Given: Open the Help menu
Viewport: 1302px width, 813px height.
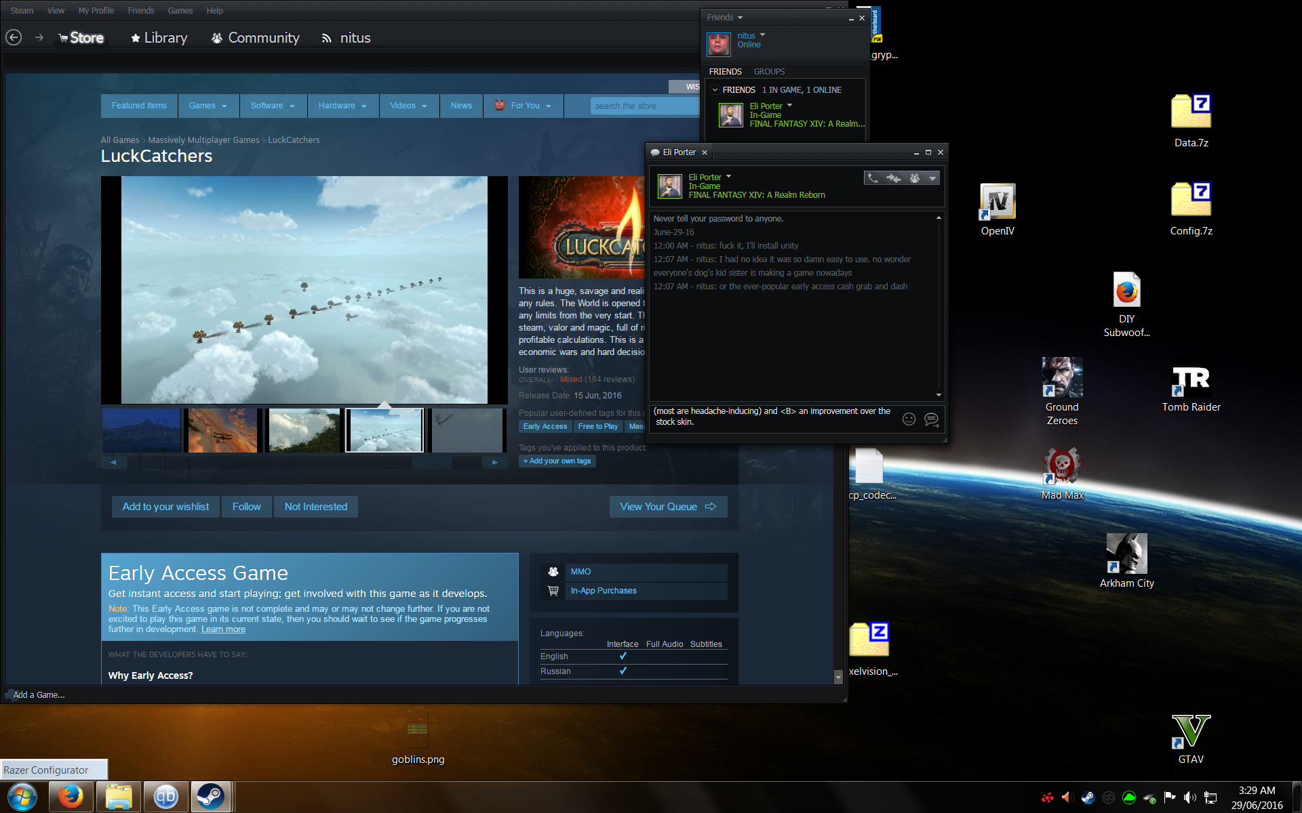Looking at the screenshot, I should (x=214, y=10).
